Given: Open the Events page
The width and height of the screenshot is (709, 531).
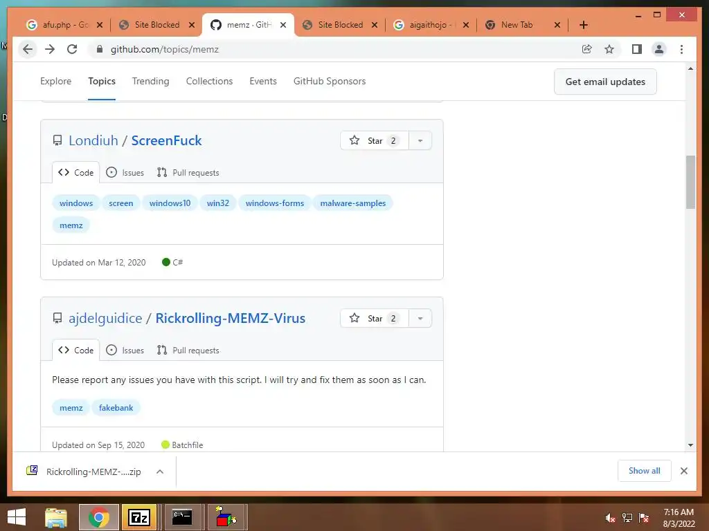Looking at the screenshot, I should tap(263, 82).
